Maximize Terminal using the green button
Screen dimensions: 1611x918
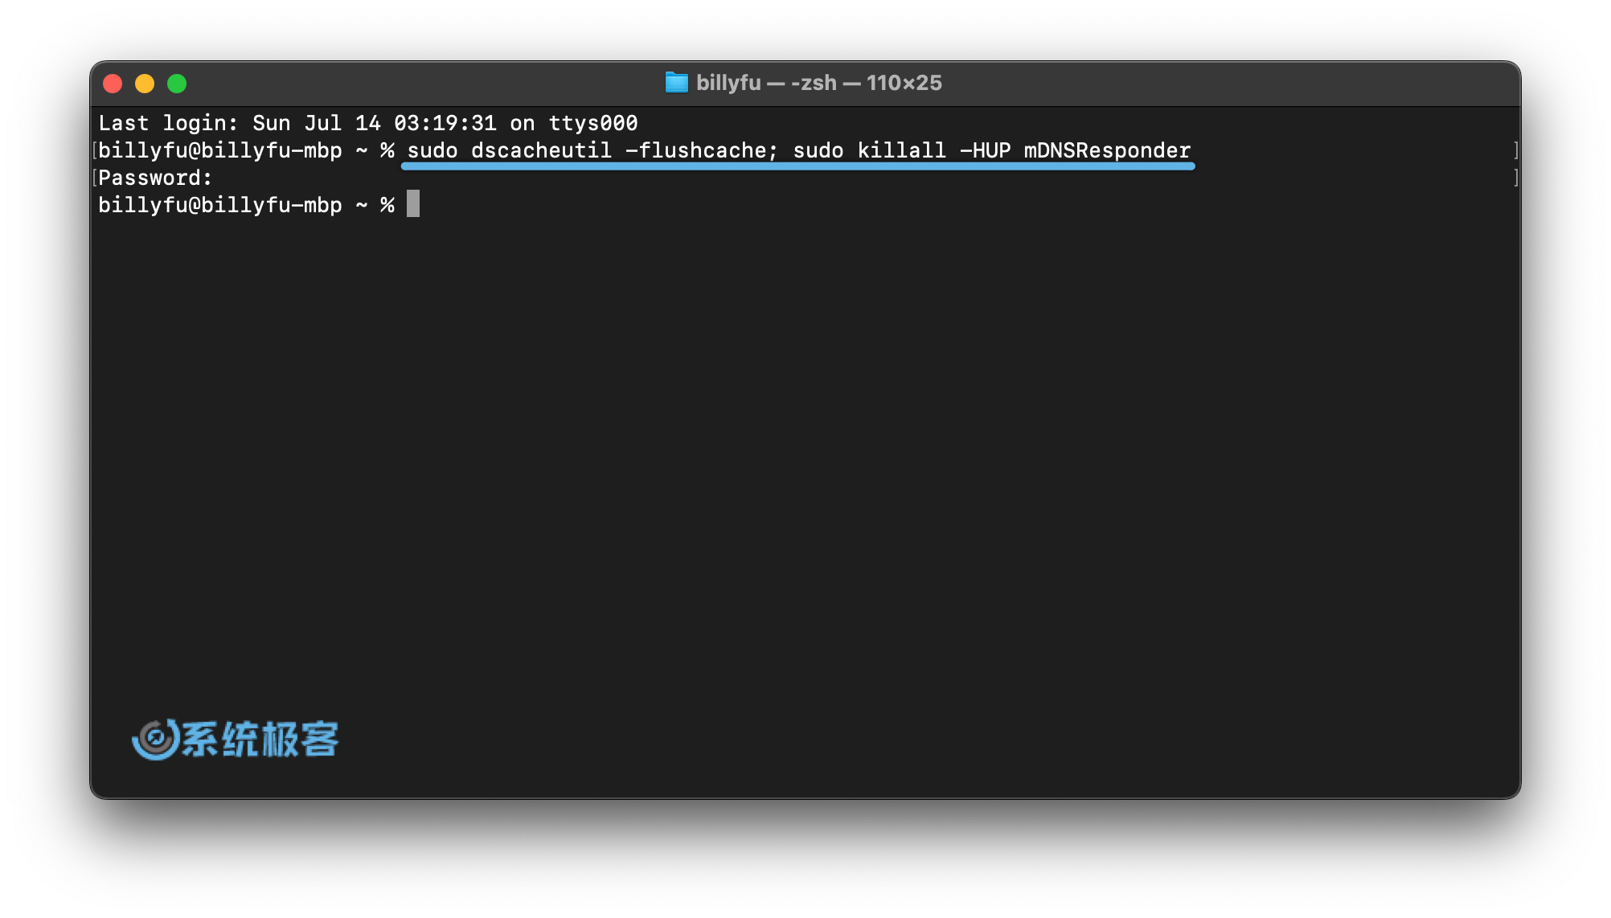[177, 84]
